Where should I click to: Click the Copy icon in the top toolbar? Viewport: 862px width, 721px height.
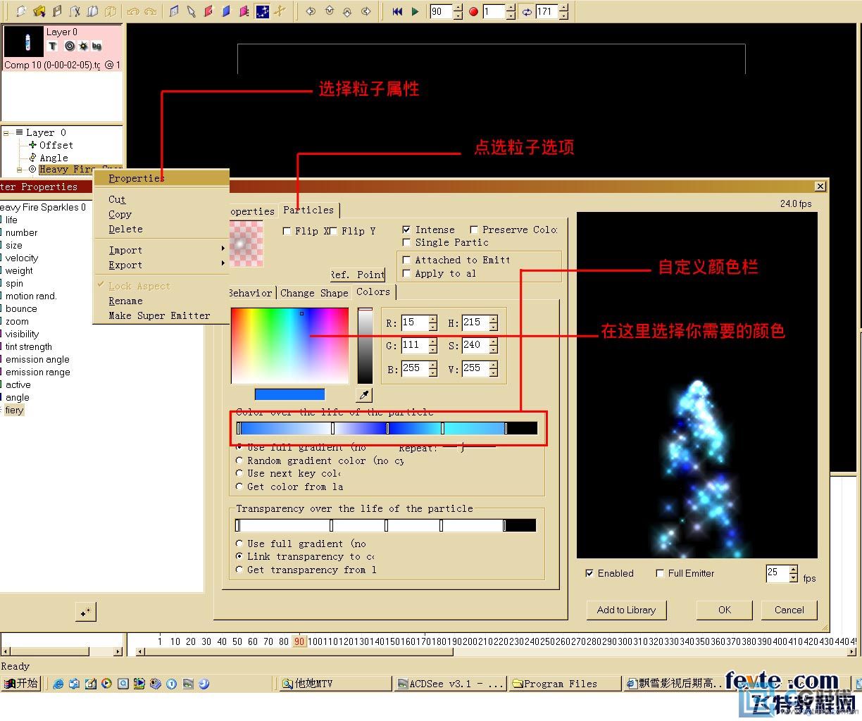point(93,11)
